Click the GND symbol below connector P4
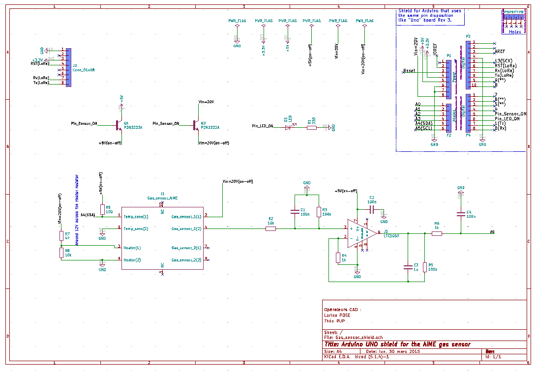This screenshot has width=536, height=371. [482, 141]
